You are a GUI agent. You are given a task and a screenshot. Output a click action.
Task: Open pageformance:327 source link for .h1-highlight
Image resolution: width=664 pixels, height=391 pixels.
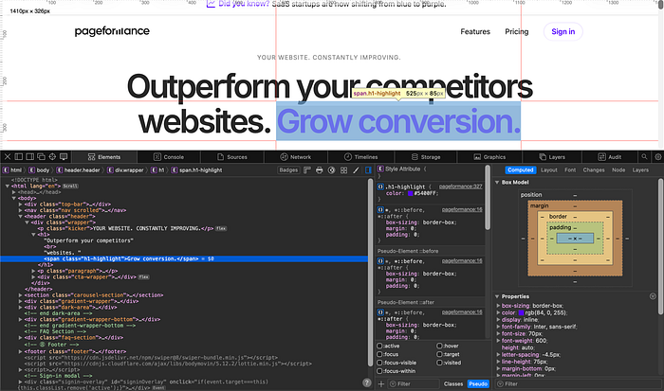coord(460,187)
